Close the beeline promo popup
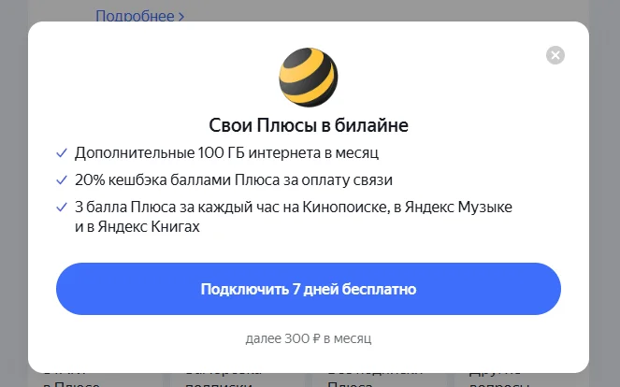 [555, 55]
